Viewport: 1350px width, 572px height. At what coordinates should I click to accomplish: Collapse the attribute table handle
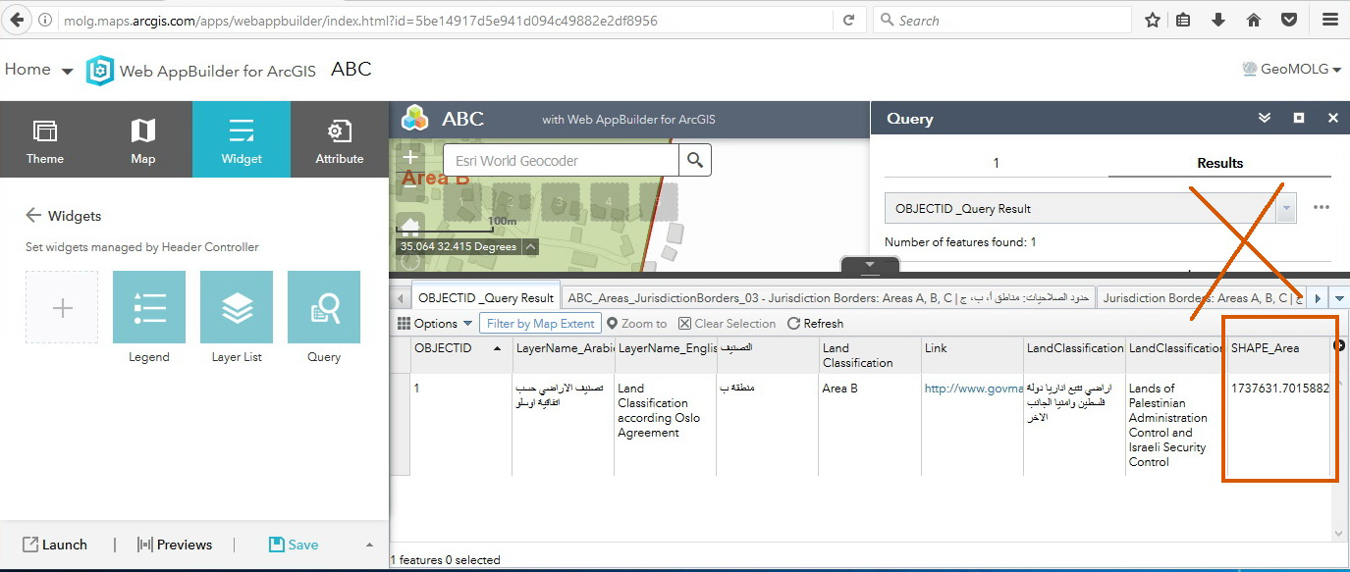pyautogui.click(x=870, y=266)
